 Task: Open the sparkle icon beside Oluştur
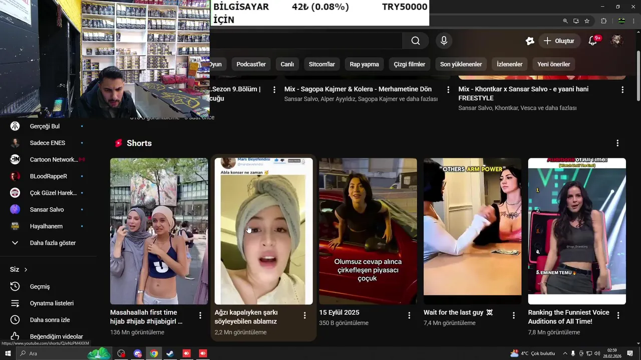click(x=530, y=41)
